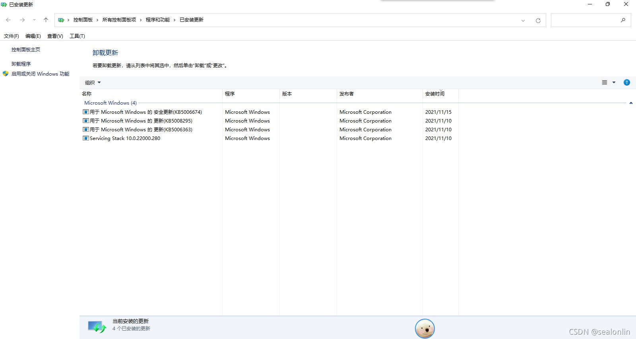Click the shield icon beside Windows 功能
Screen dimensions: 636x339
coord(6,74)
